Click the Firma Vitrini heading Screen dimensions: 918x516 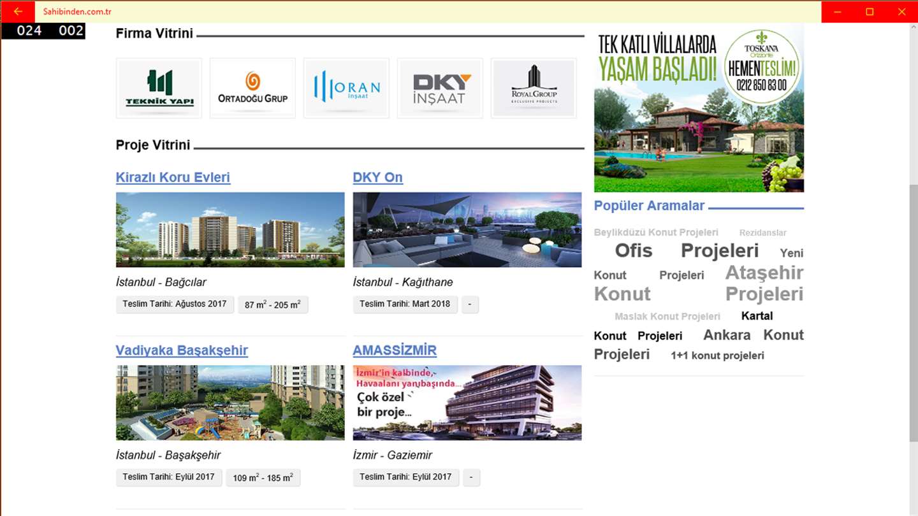[x=154, y=34]
